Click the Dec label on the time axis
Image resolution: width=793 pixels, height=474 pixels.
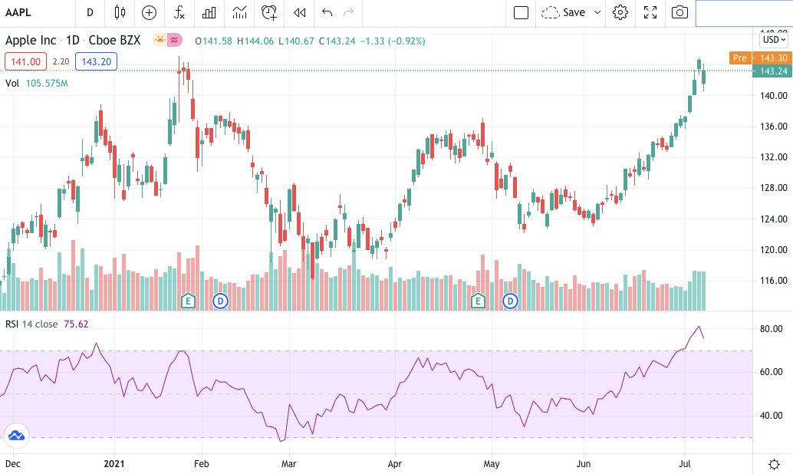(x=12, y=464)
